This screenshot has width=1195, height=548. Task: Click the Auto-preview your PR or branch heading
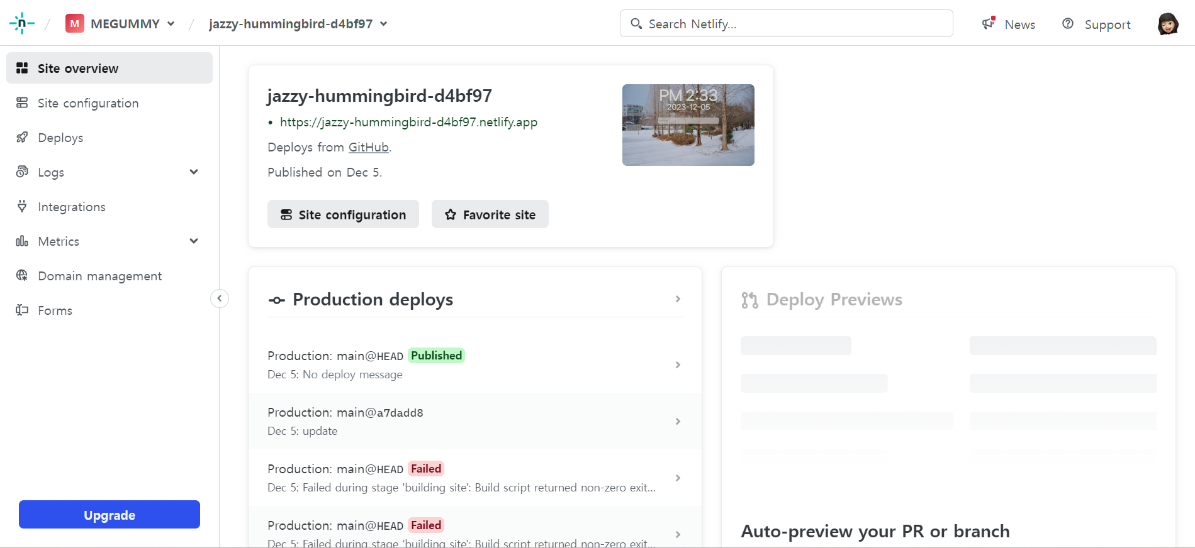875,532
